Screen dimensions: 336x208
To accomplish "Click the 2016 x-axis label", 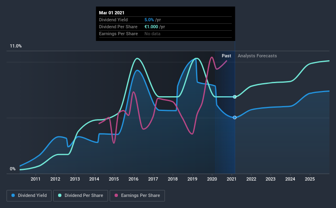I will (133, 179).
